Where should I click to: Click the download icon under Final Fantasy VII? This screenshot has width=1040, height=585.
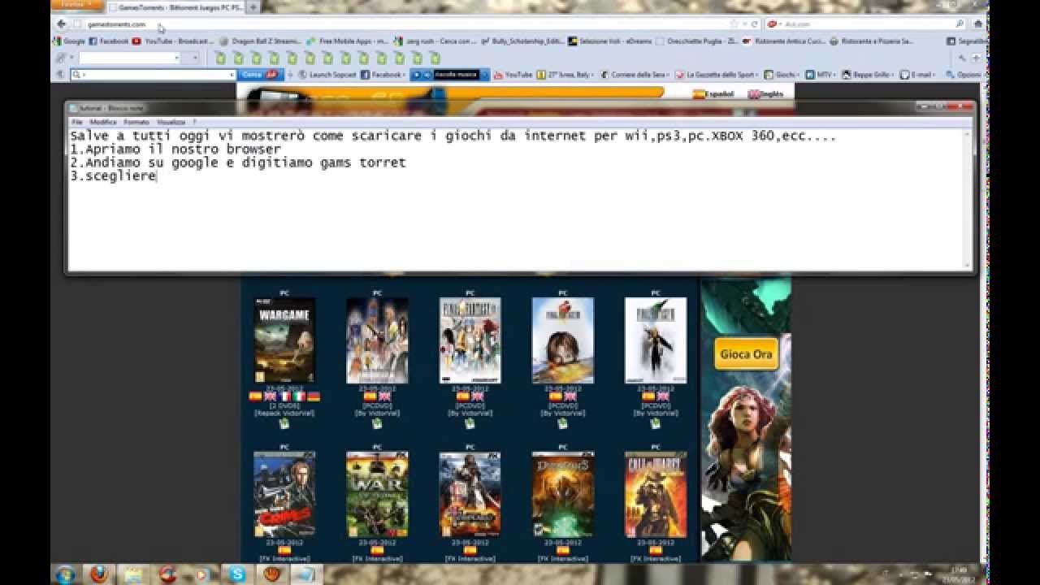point(655,423)
